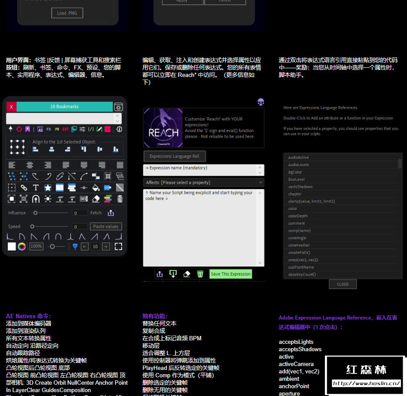Open the expression editor pencil icon
This screenshot has height=396, width=407.
[99, 129]
